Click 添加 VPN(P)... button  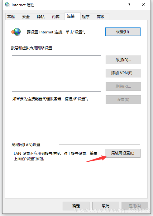[123, 73]
